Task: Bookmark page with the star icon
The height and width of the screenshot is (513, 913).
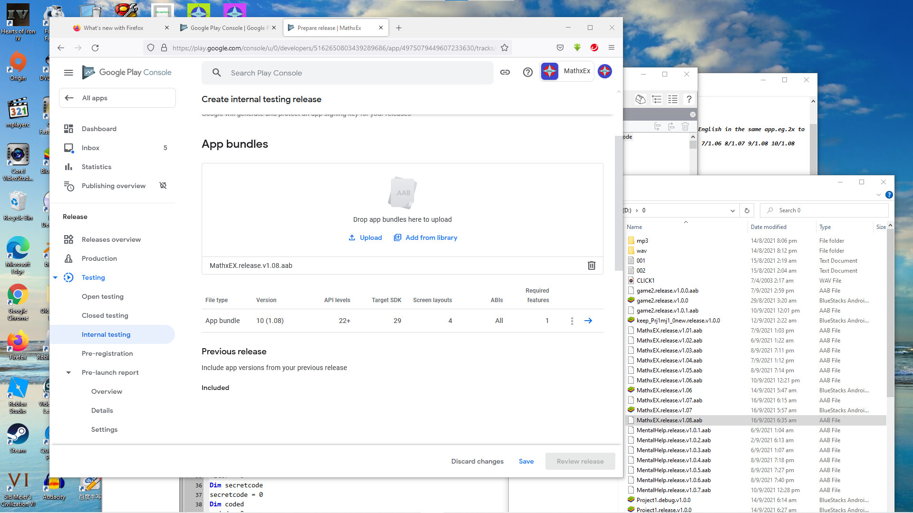Action: (505, 47)
